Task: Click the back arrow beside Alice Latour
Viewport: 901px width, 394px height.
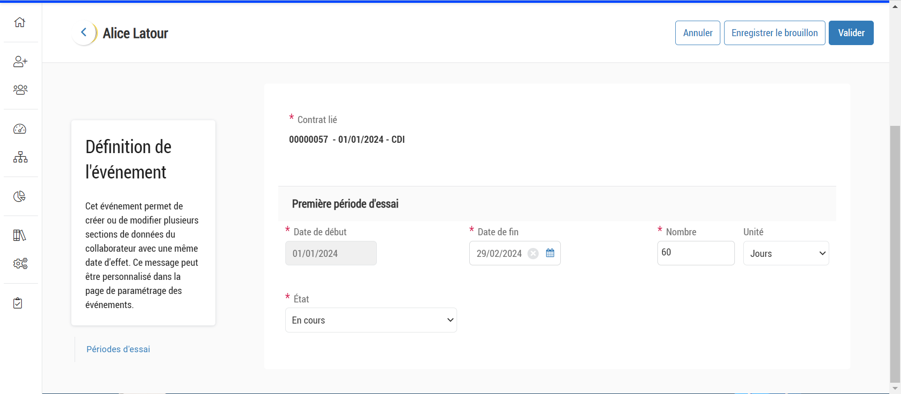Action: pyautogui.click(x=84, y=32)
